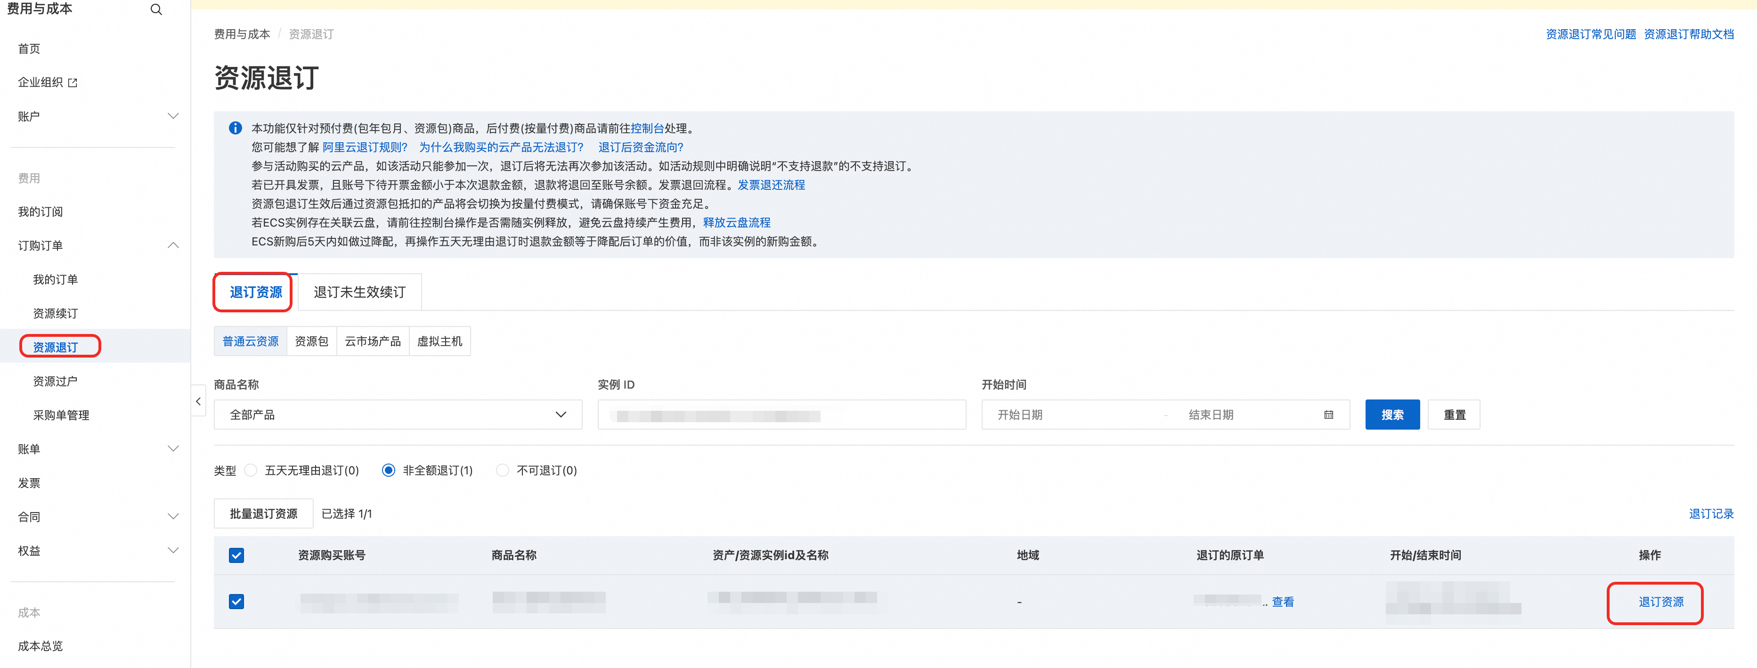This screenshot has height=668, width=1757.
Task: Click the calendar icon in date range
Action: [1328, 415]
